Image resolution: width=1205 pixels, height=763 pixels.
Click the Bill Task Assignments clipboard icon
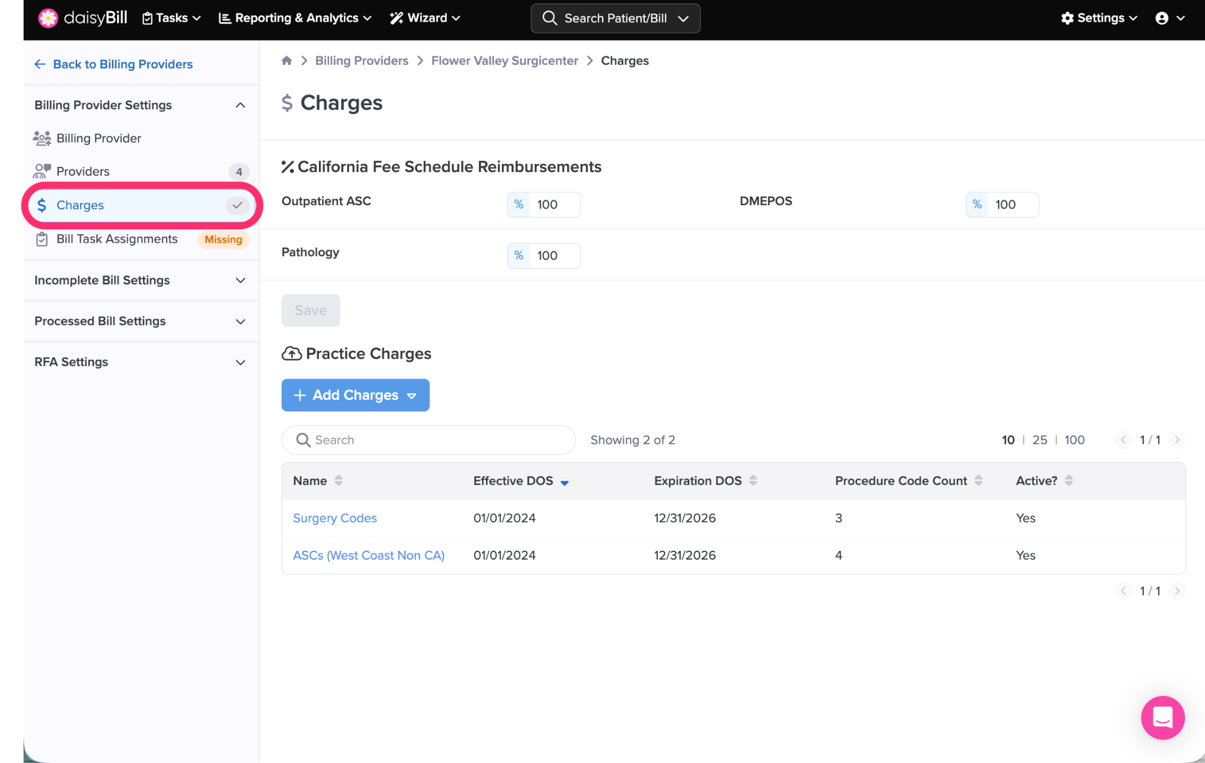click(x=42, y=239)
